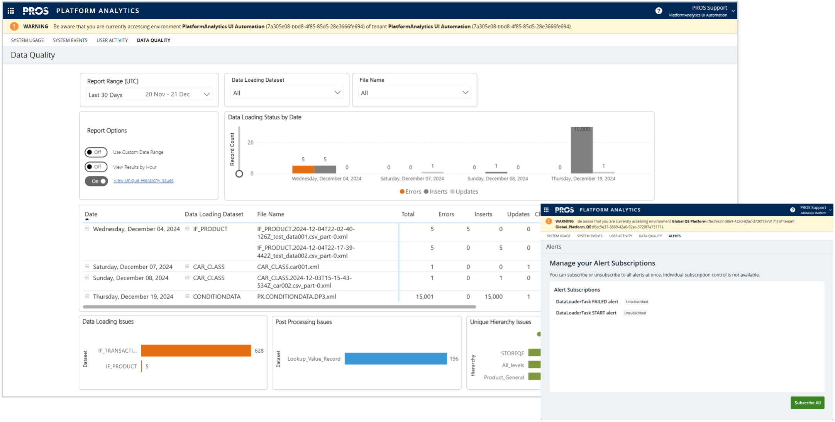Click the Record Count axis slider handle
This screenshot has height=422, width=835.
[x=239, y=173]
